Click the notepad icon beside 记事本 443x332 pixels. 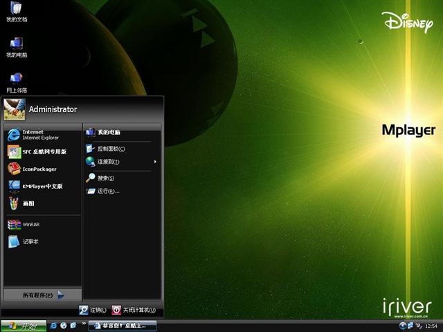click(x=14, y=241)
